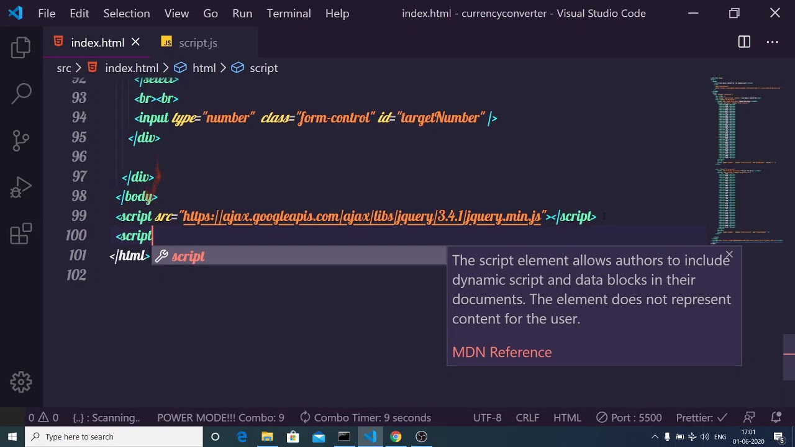Switch to the script.js tab

click(x=198, y=43)
